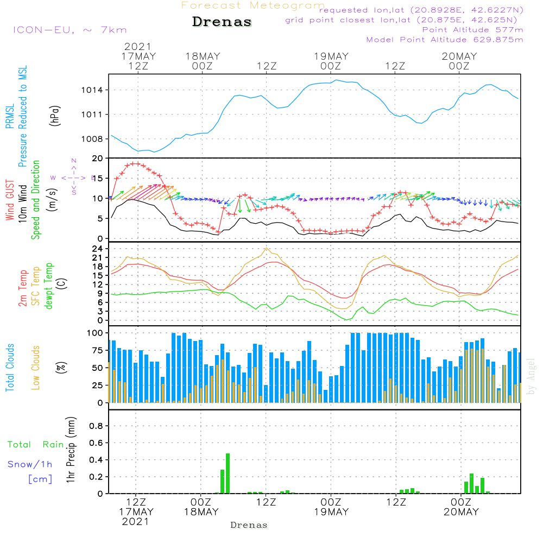Click the 'PRMSL' axis label
The width and height of the screenshot is (543, 543).
coord(10,116)
